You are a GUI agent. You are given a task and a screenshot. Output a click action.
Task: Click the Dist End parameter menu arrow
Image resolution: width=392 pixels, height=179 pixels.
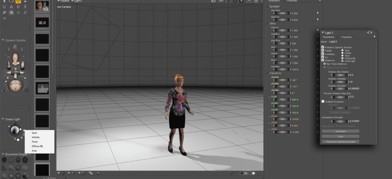318,19
